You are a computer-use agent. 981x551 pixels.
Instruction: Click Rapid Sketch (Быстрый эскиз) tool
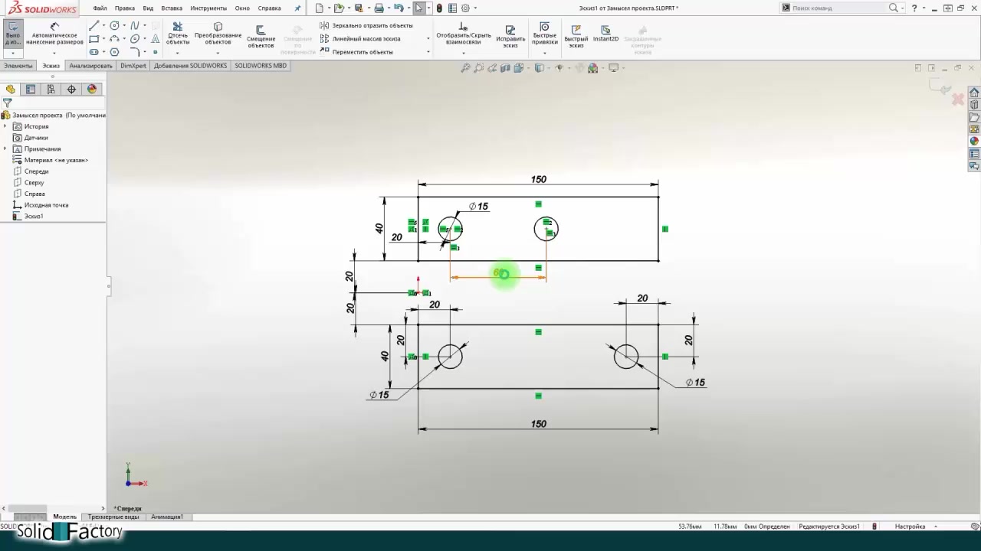coord(576,35)
